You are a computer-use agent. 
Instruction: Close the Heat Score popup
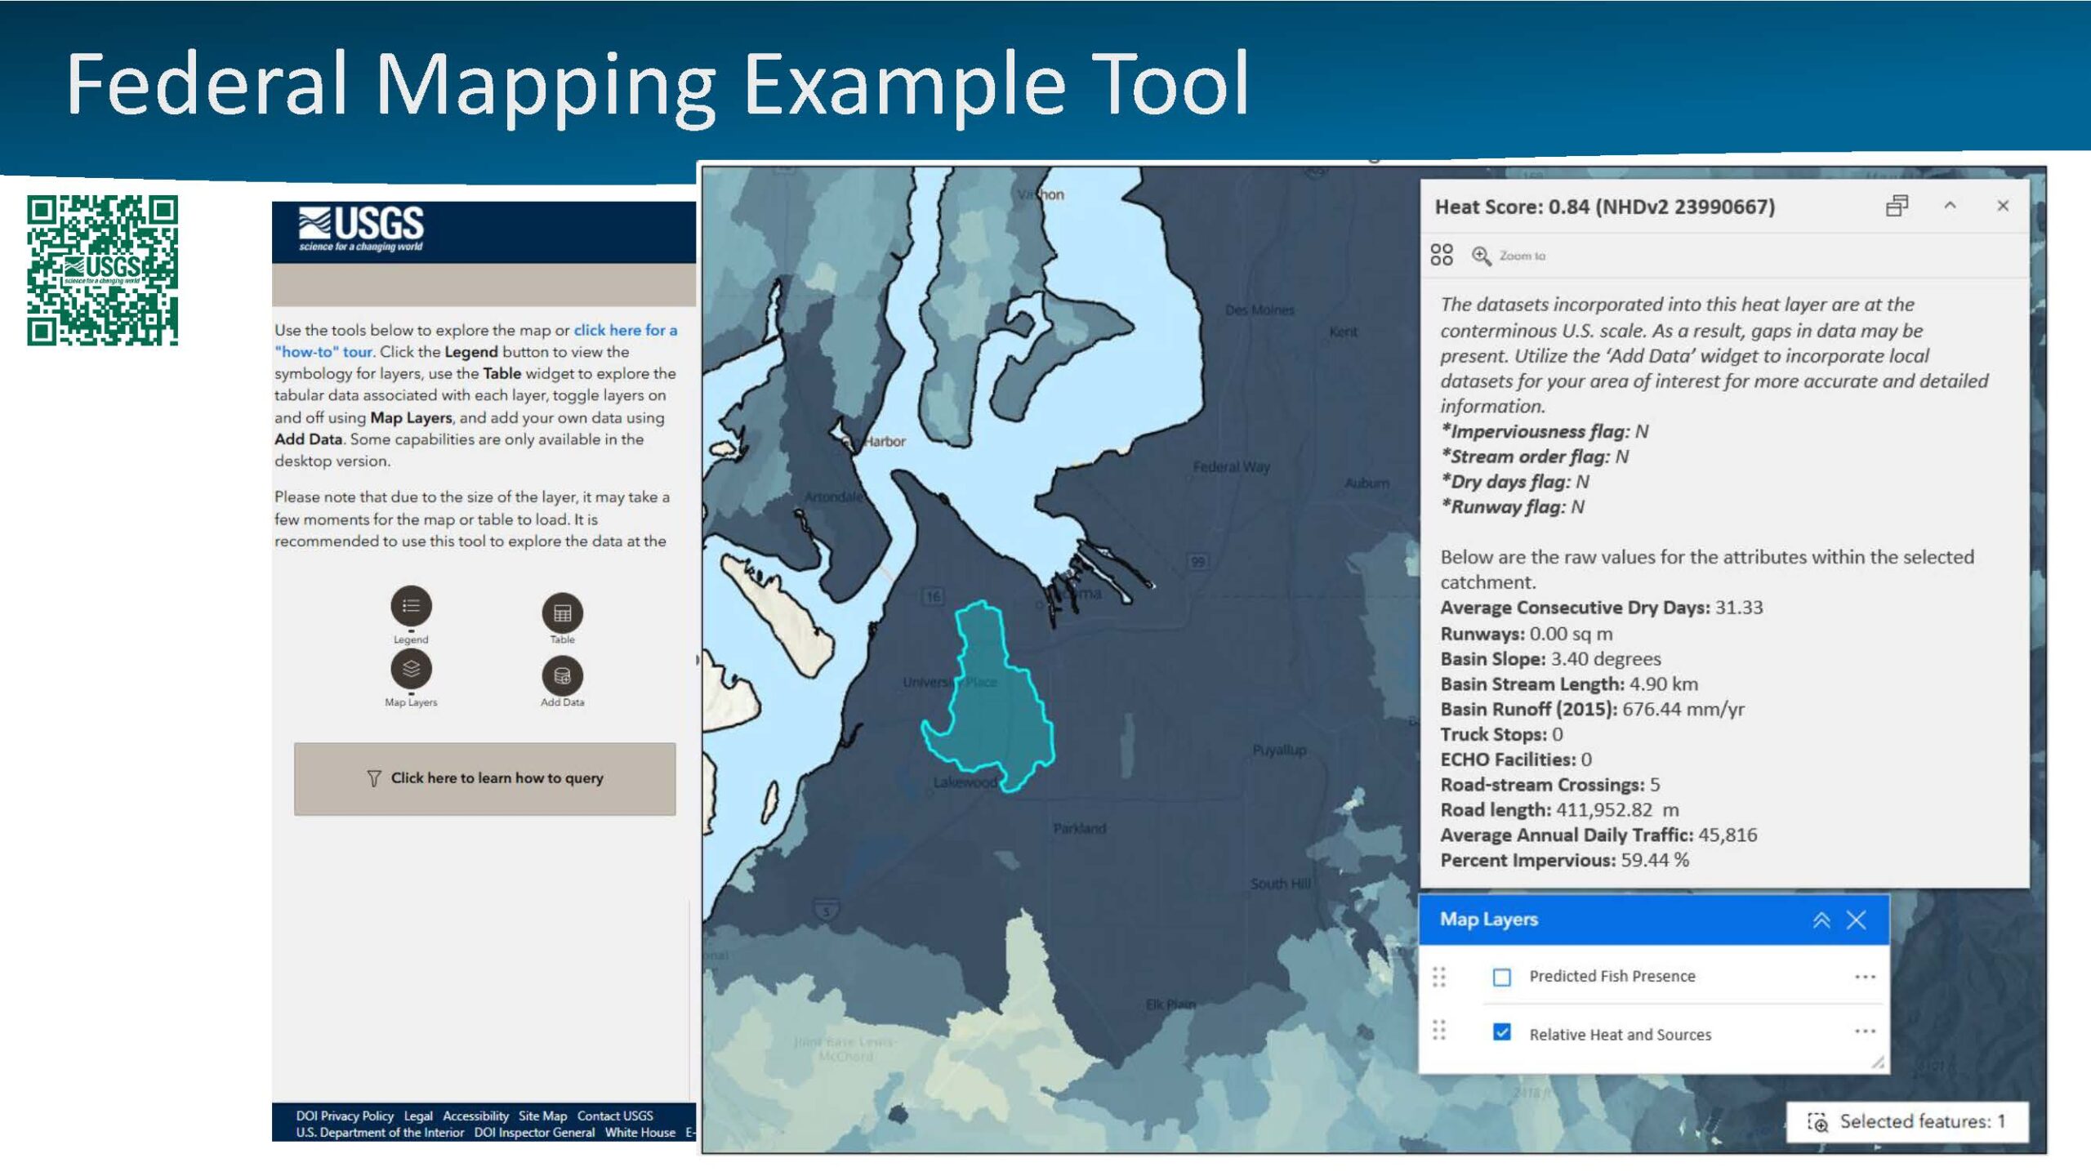tap(2003, 206)
